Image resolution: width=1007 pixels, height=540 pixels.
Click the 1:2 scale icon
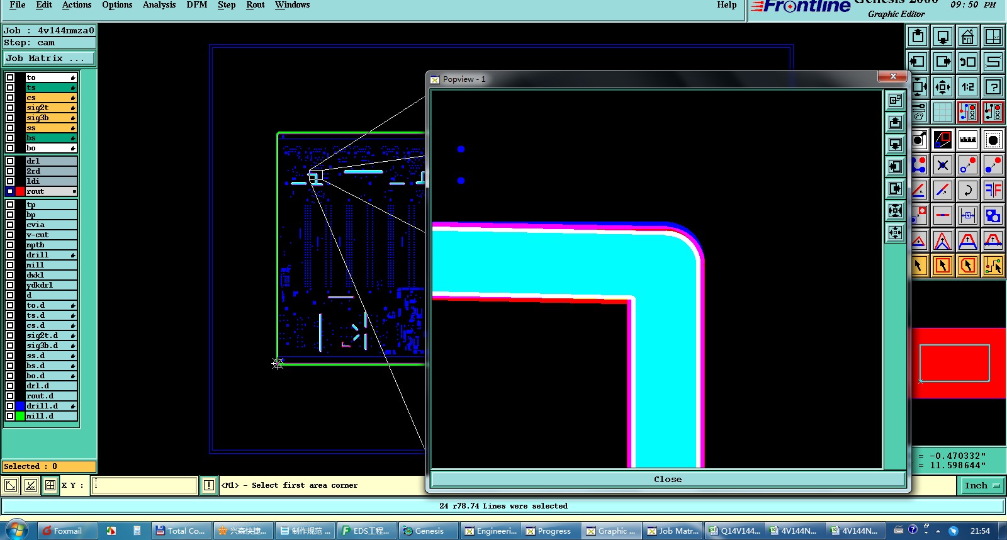[x=968, y=87]
